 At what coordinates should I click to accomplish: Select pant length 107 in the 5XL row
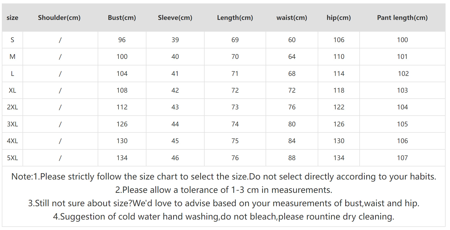(x=402, y=158)
